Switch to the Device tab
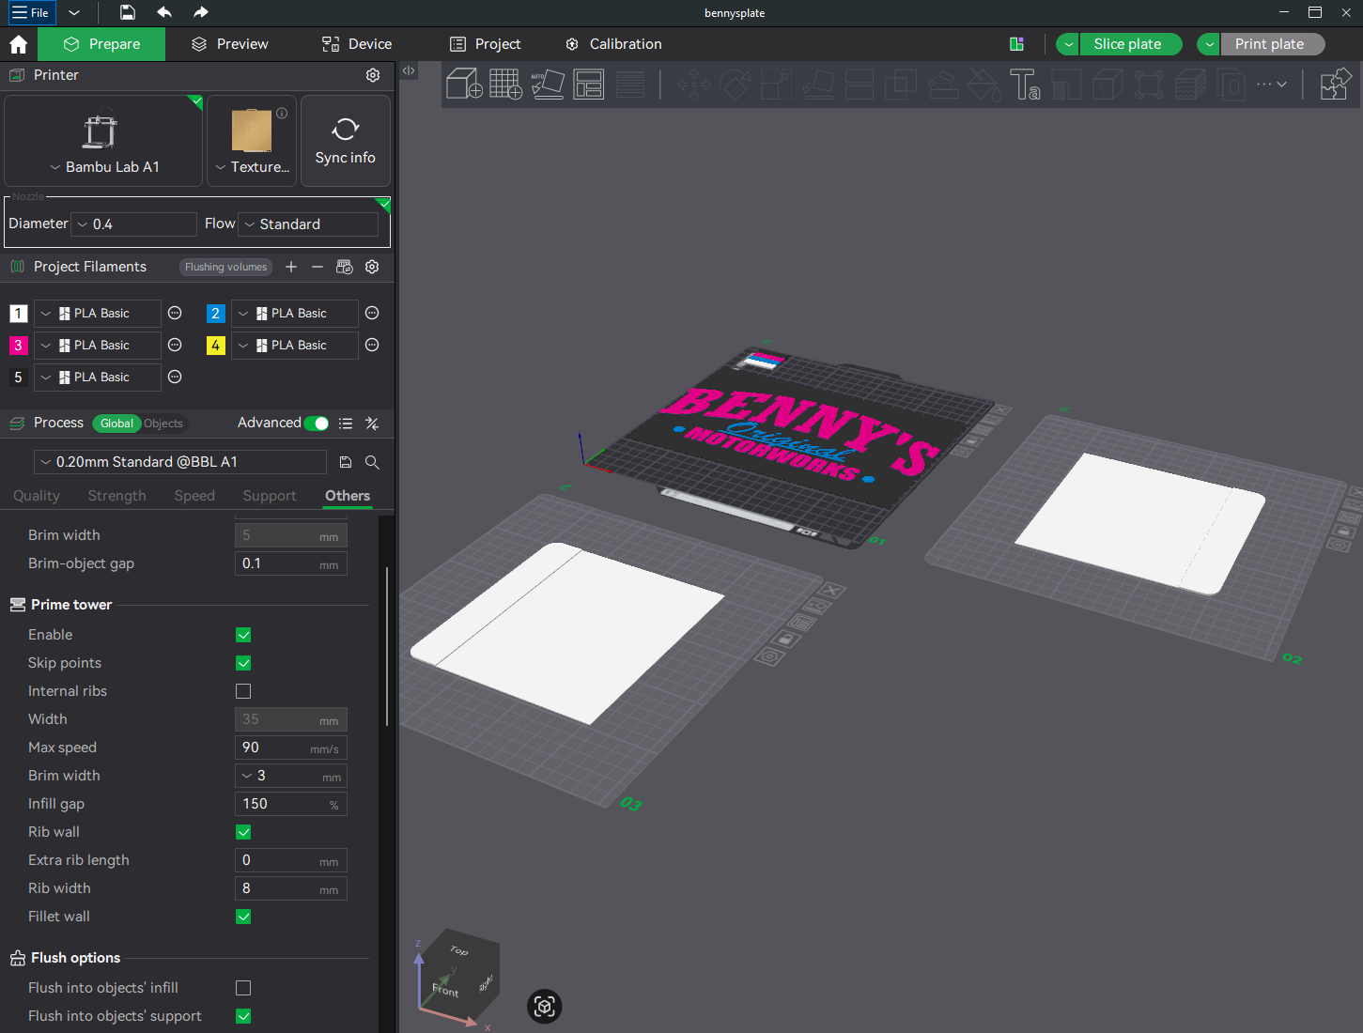This screenshot has height=1033, width=1363. pos(357,44)
